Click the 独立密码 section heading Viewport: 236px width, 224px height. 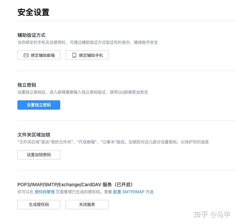click(x=27, y=85)
